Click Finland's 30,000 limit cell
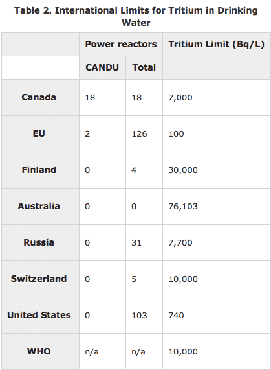 click(x=217, y=170)
